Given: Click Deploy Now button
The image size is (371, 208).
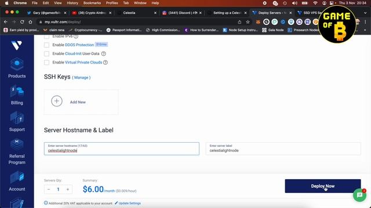Looking at the screenshot, I should (323, 186).
